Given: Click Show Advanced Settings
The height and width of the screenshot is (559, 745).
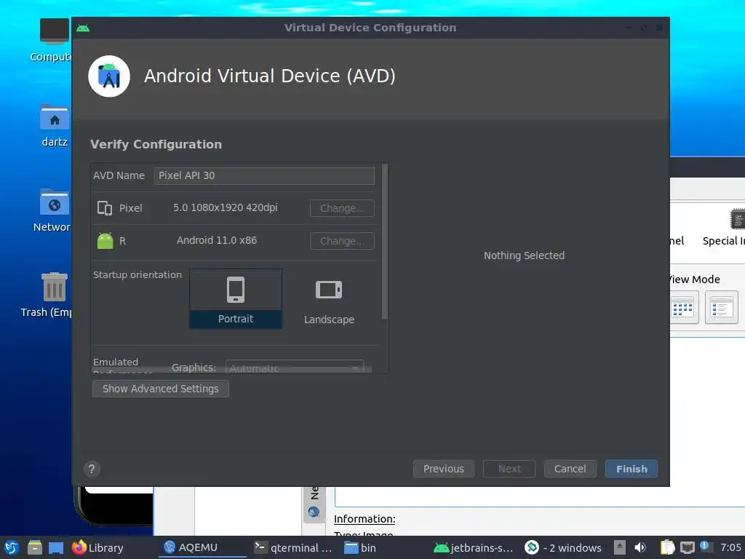Looking at the screenshot, I should point(161,389).
